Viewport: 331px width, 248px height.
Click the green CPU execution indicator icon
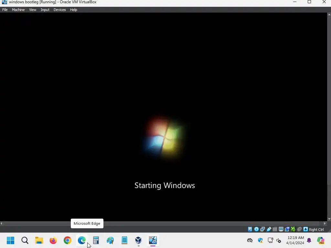click(293, 229)
